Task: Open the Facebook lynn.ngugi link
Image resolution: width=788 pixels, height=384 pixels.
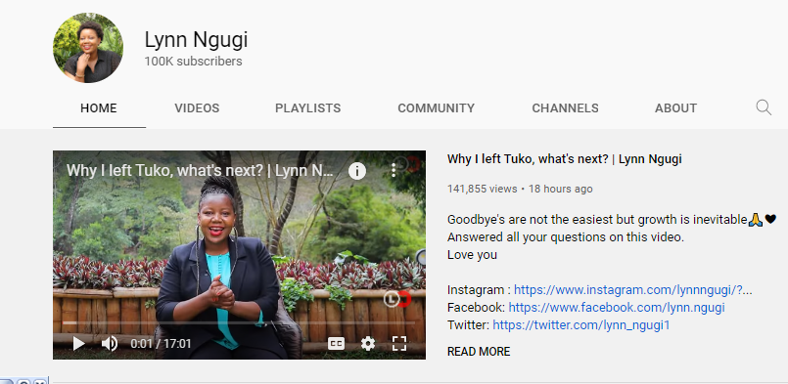Action: tap(616, 307)
